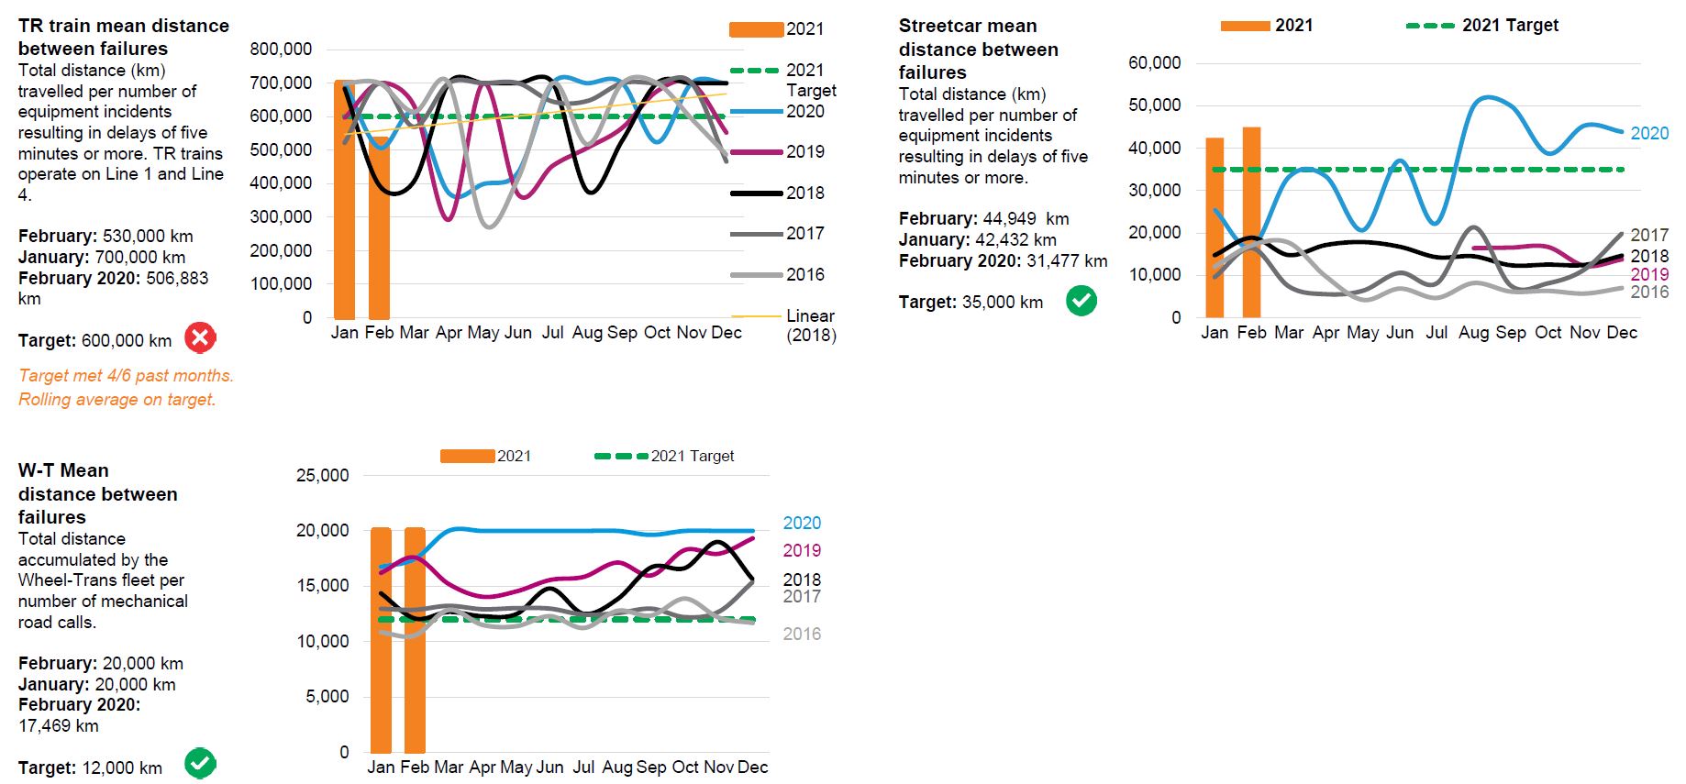Click the blue 2020 label in Streetcar chart

[x=1648, y=134]
